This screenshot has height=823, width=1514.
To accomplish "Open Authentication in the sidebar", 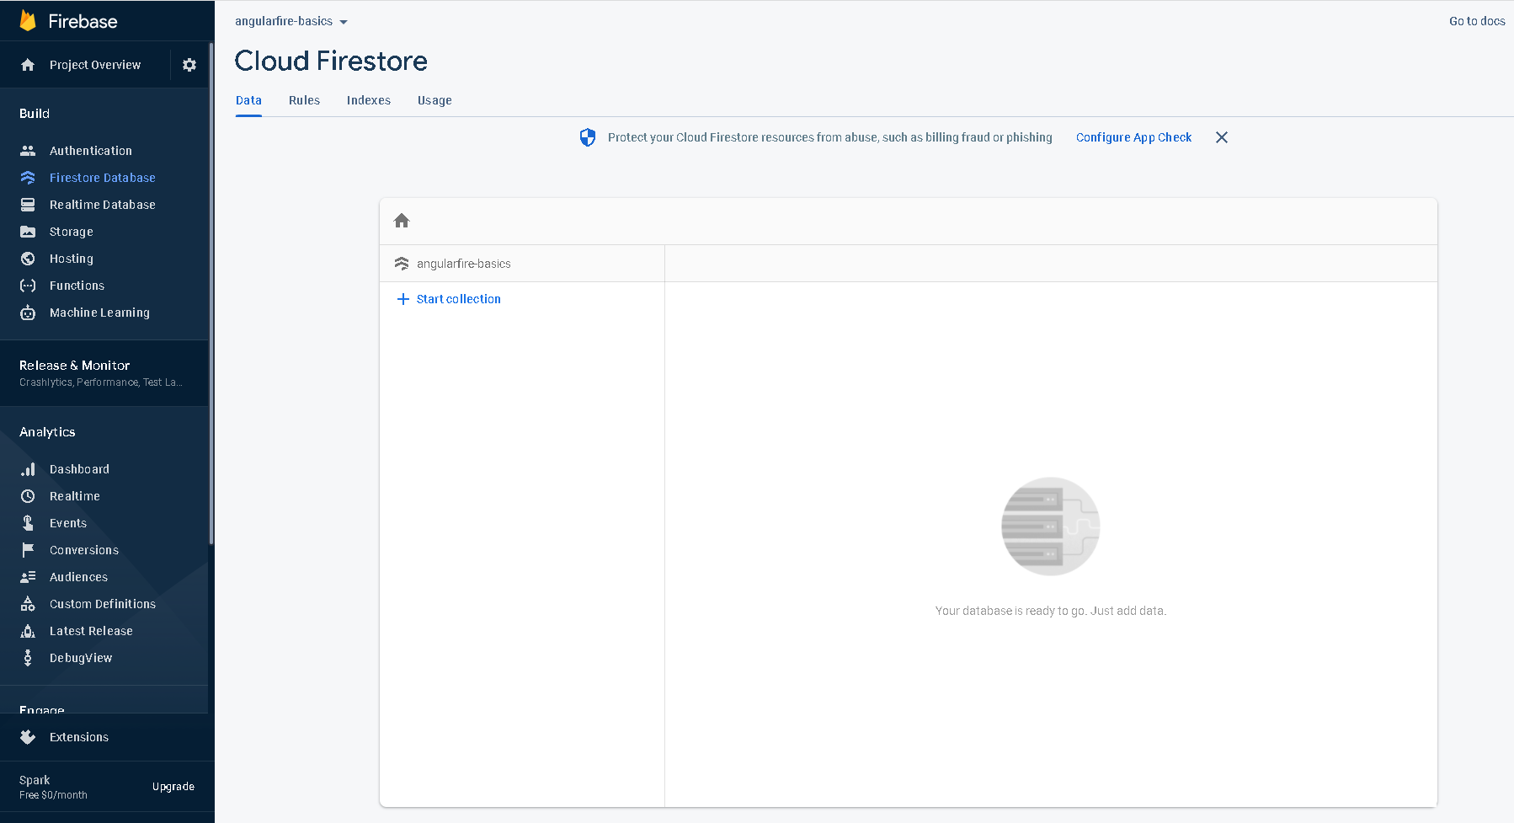I will [91, 151].
